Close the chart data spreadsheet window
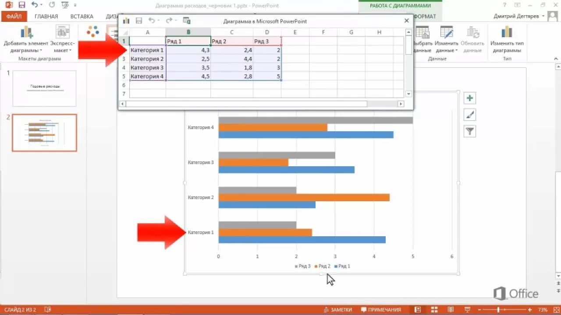The height and width of the screenshot is (315, 561). click(406, 21)
